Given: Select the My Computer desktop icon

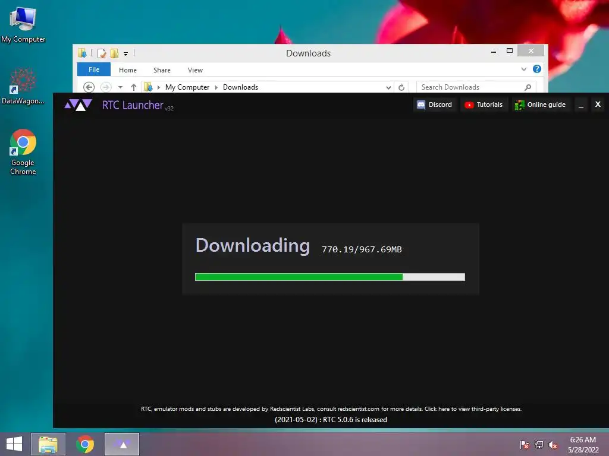Looking at the screenshot, I should click(x=23, y=24).
